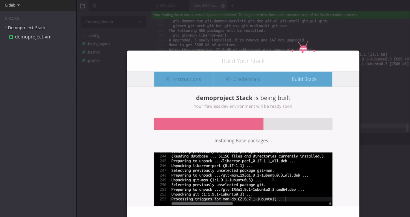The height and width of the screenshot is (217, 410).
Task: Click the pink build progress bar
Action: (208, 123)
